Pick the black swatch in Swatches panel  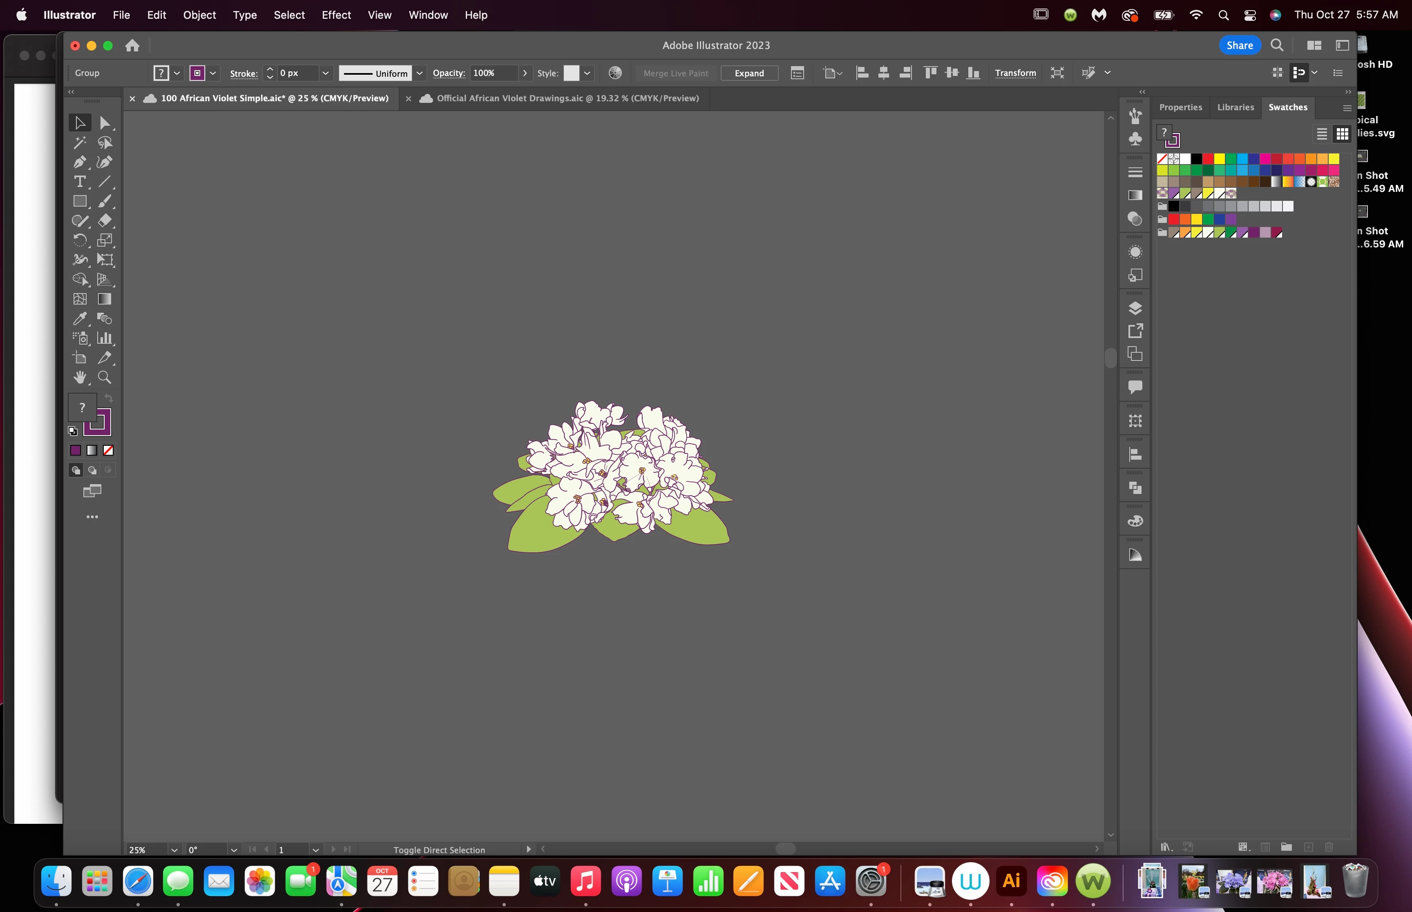coord(1196,159)
